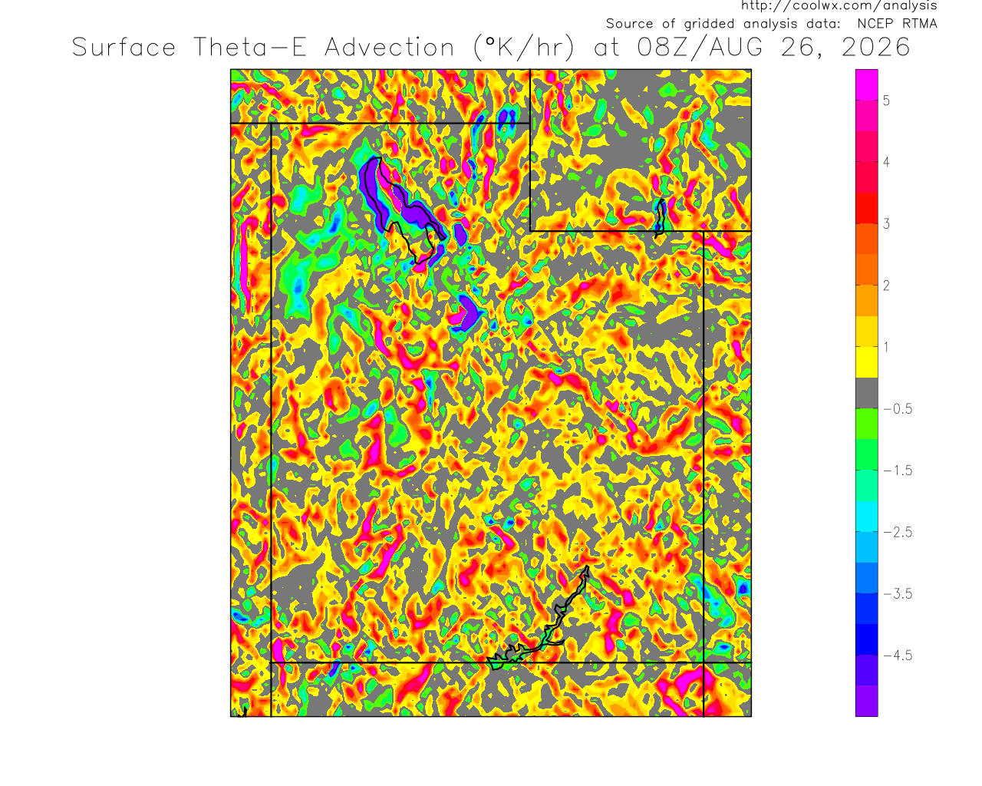Viewport: 982px width, 786px height.
Task: Click the bright green swatch beside -0.5
Action: coord(867,424)
